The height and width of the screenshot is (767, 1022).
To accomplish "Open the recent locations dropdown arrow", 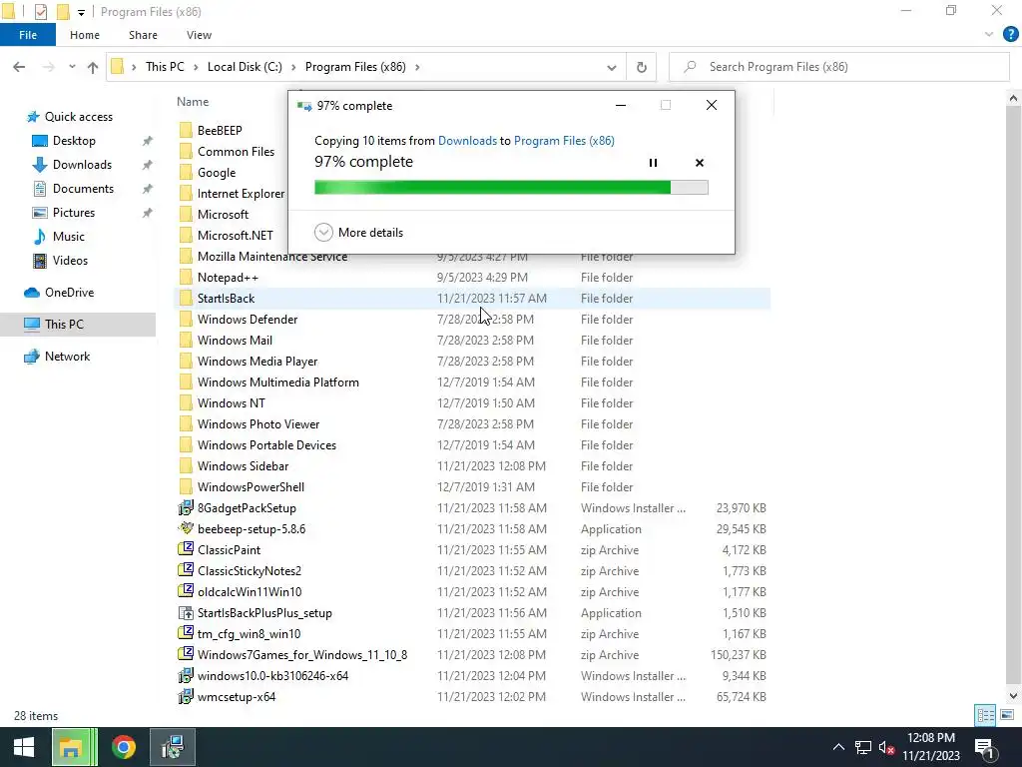I will point(72,67).
